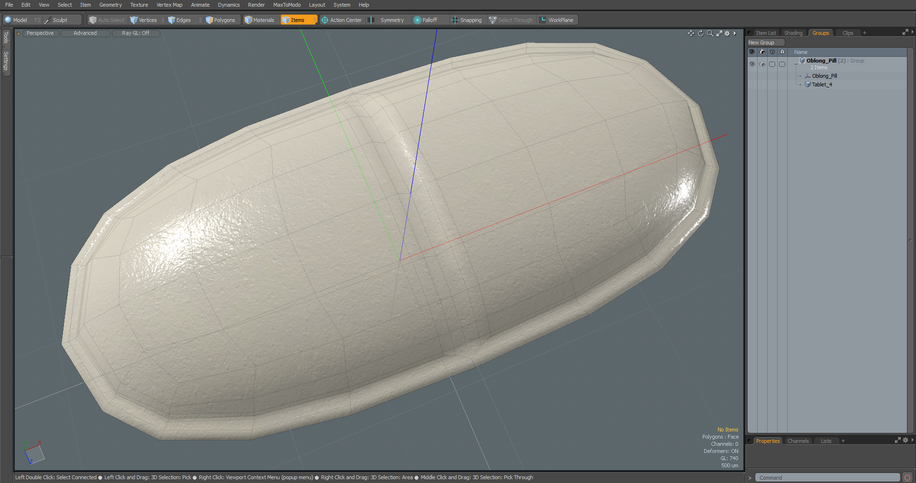Click the viewport arrow menu icon
Screen dimensions: 916x483
(x=735, y=33)
